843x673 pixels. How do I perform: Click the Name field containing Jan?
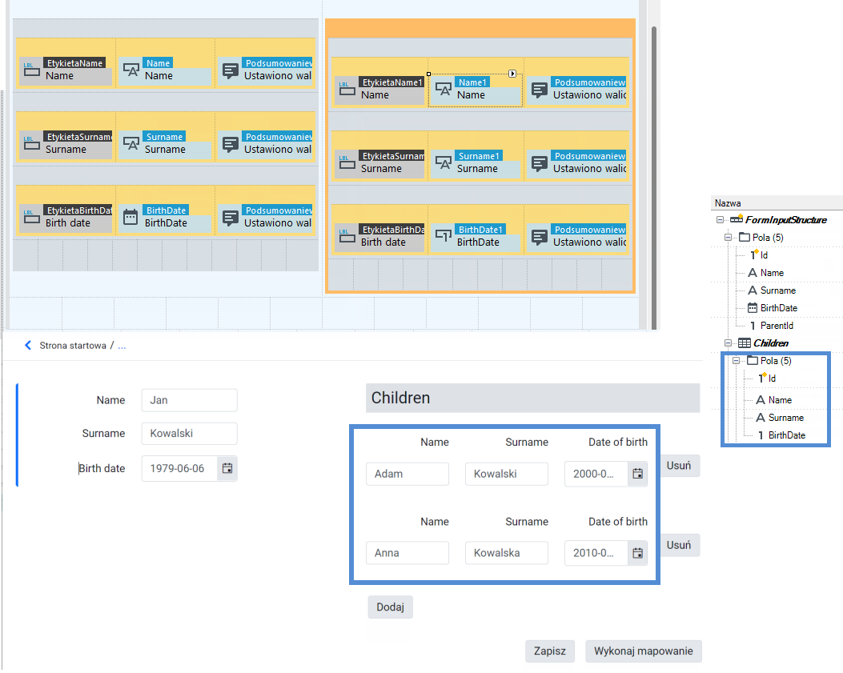(189, 400)
